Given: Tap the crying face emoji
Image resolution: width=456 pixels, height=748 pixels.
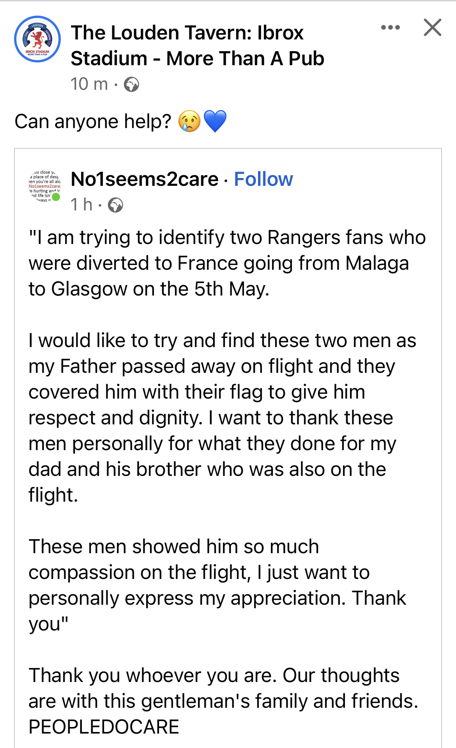Looking at the screenshot, I should point(189,121).
